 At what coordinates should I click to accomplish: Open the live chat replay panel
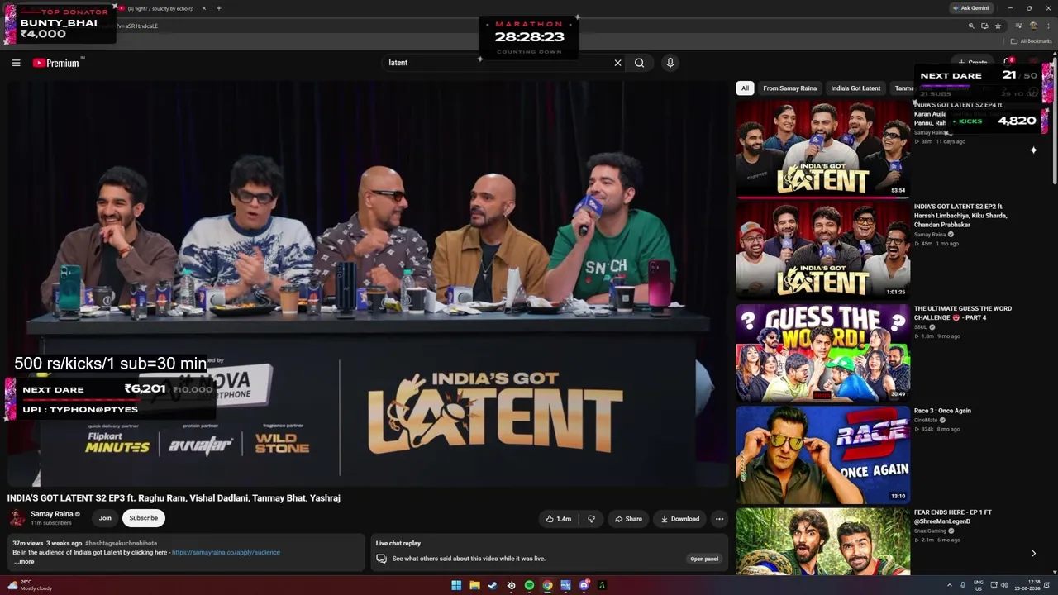tap(704, 559)
